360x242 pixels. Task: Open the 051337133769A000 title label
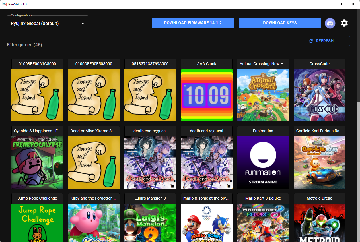click(x=150, y=64)
